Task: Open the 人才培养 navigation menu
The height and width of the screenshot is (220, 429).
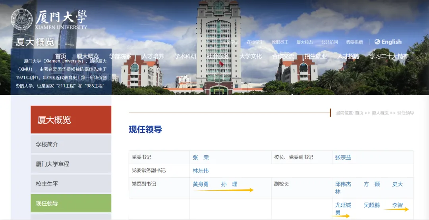Action: tap(153, 56)
